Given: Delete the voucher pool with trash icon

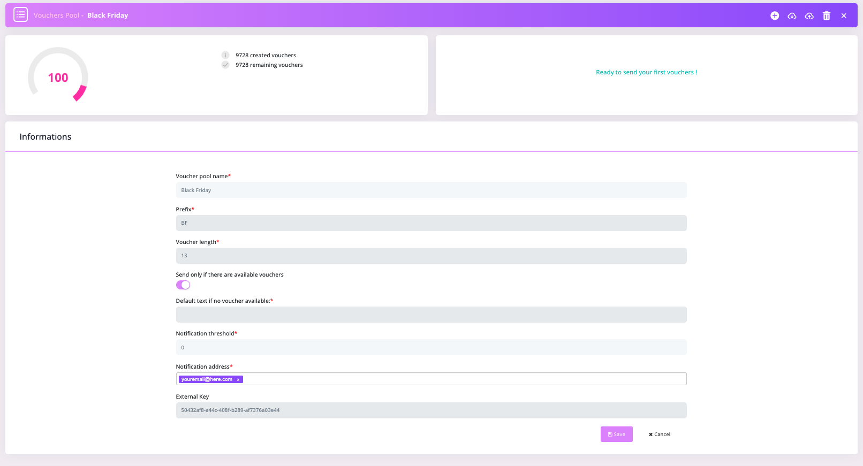Looking at the screenshot, I should point(826,16).
